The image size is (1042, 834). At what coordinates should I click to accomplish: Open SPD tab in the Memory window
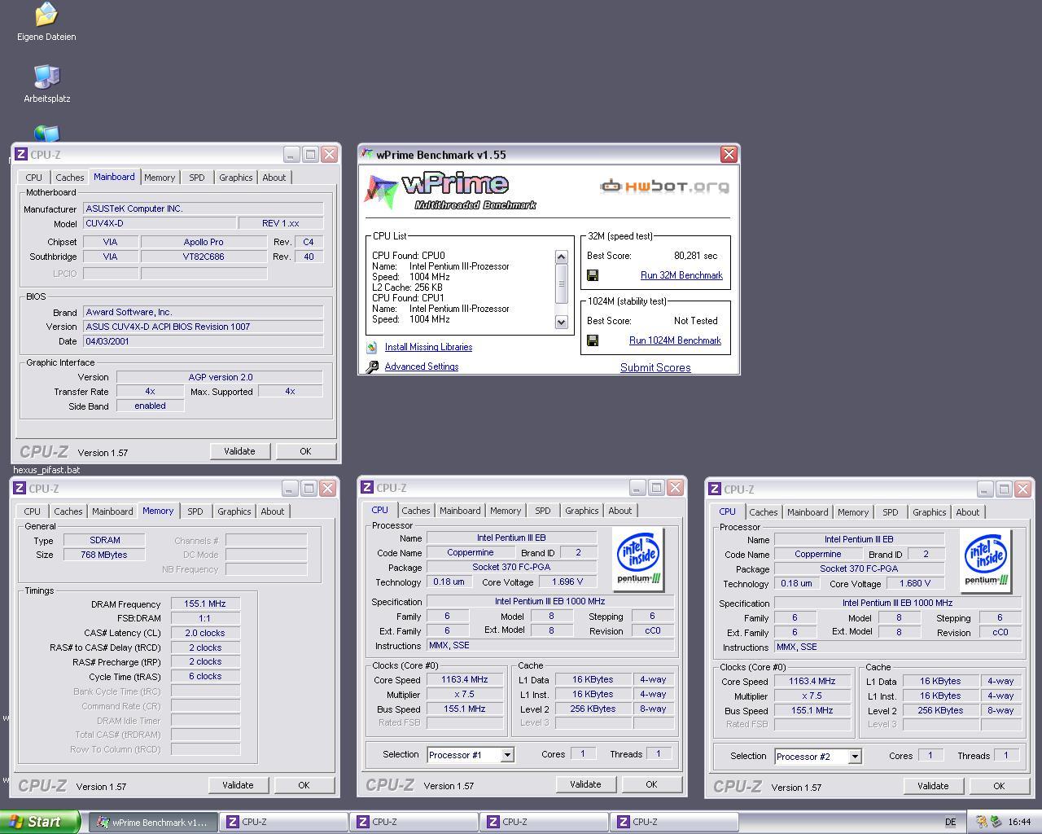pos(195,511)
